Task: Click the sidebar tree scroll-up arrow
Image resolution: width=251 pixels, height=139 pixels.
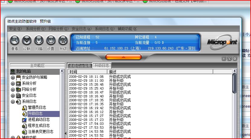Action: pos(62,71)
